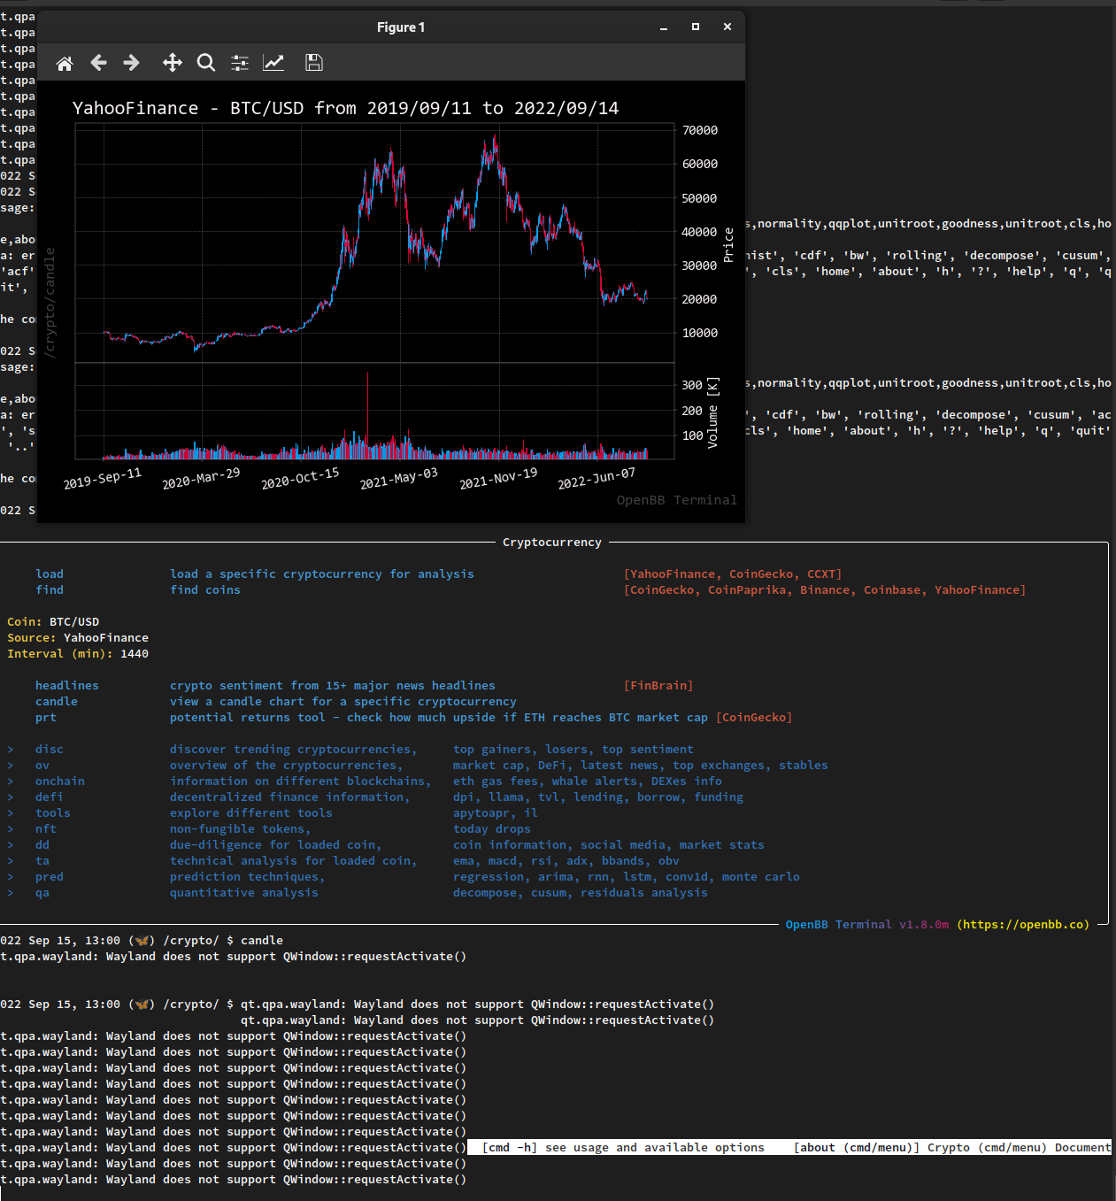Select the load command entry
This screenshot has width=1116, height=1201.
[50, 574]
